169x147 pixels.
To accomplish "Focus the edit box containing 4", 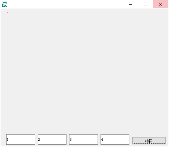I will [115, 139].
